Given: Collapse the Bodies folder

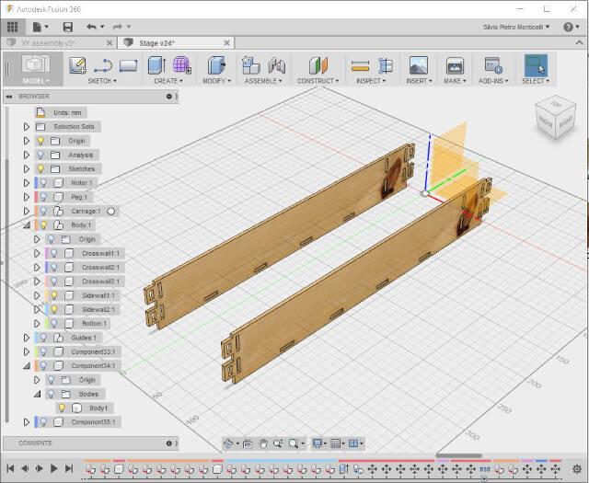Looking at the screenshot, I should pos(37,394).
